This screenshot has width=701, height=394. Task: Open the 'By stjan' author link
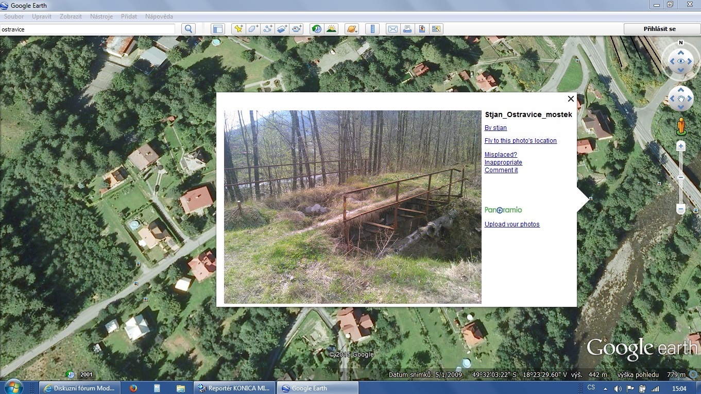495,128
